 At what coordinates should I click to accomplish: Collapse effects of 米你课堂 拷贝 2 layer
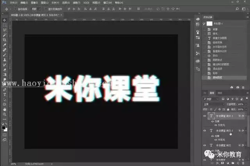click(246, 131)
